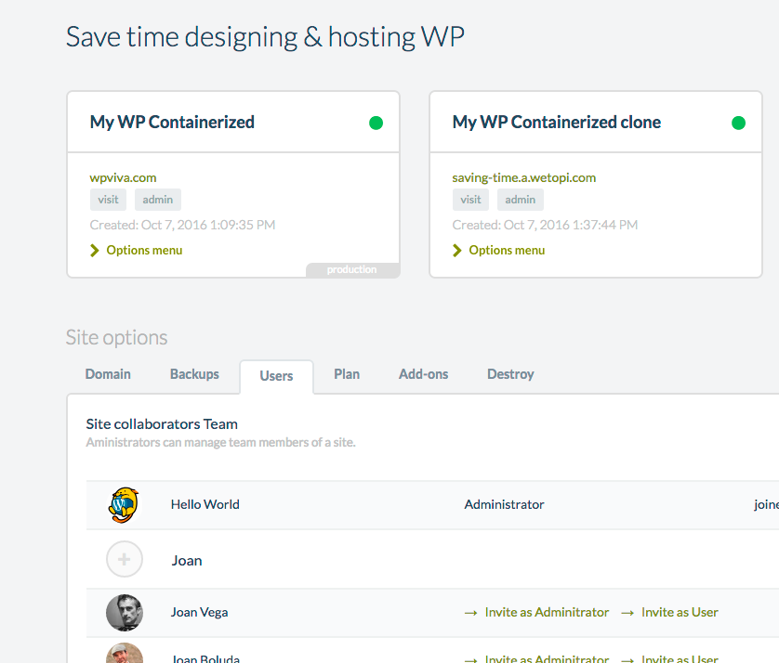This screenshot has height=663, width=779.
Task: Click the Hello World WordPress mascot avatar
Action: click(x=124, y=505)
